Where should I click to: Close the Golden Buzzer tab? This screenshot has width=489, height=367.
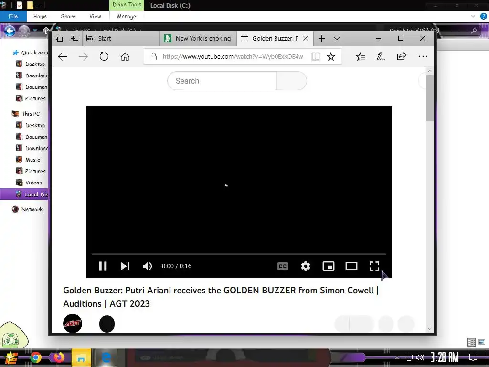point(306,38)
